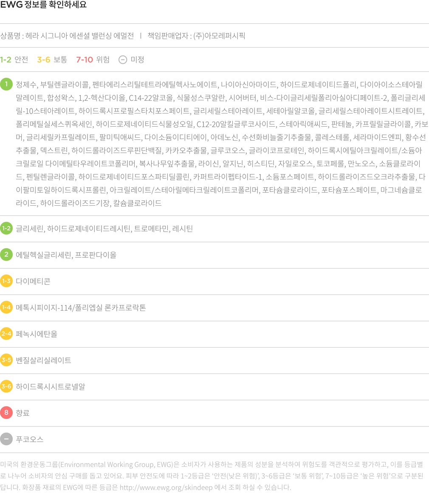Click the yellow 2-4 badge beside 페녹시에탄올
The width and height of the screenshot is (429, 498).
click(x=6, y=334)
